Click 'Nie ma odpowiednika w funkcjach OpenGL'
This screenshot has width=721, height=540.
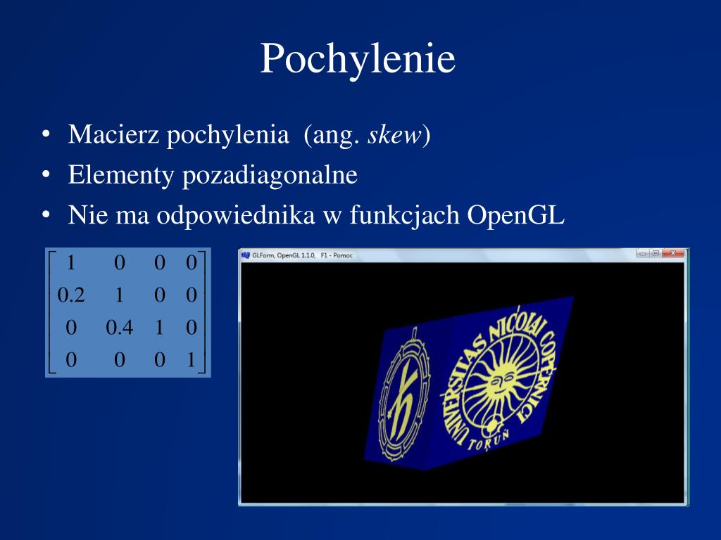(316, 215)
